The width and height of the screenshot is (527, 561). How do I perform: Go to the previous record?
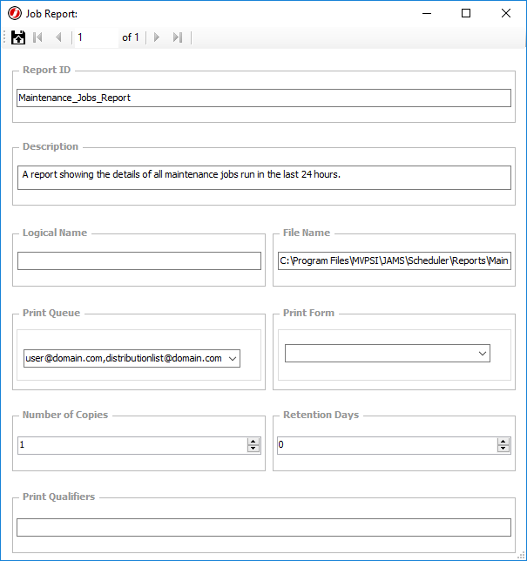[58, 37]
